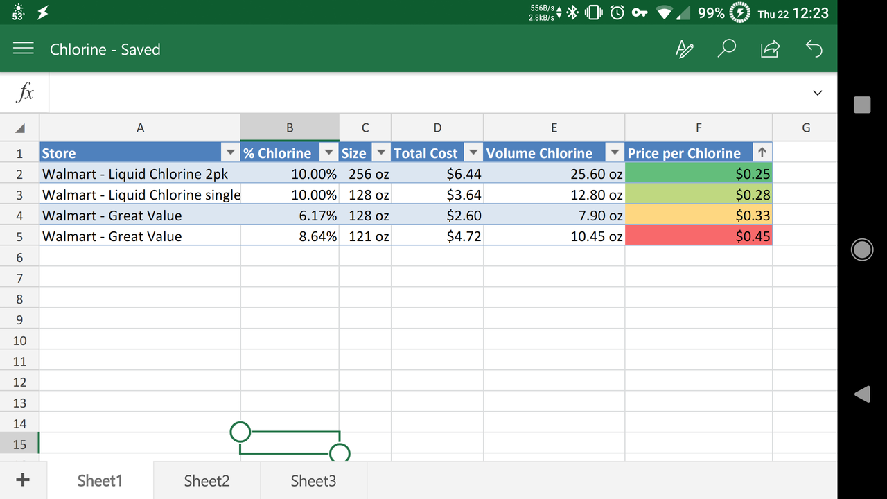Tap the search magnifier icon
Screen dimensions: 887x499
(x=726, y=49)
